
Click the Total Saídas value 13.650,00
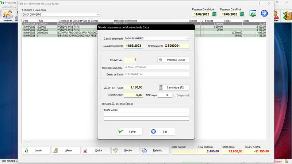233,151
